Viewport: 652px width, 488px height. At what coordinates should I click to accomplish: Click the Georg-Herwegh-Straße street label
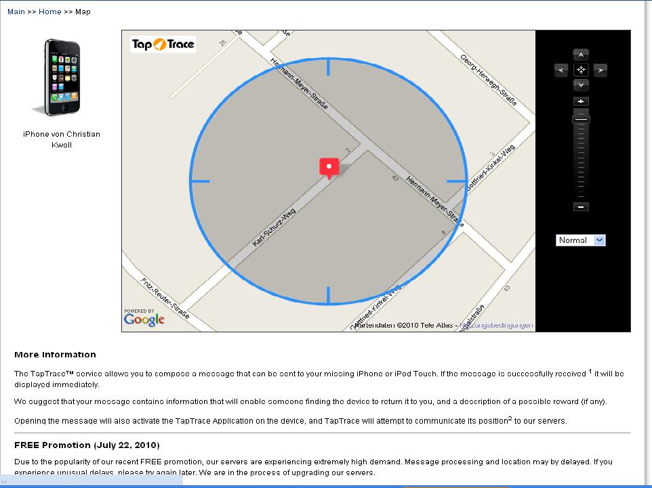tap(489, 80)
